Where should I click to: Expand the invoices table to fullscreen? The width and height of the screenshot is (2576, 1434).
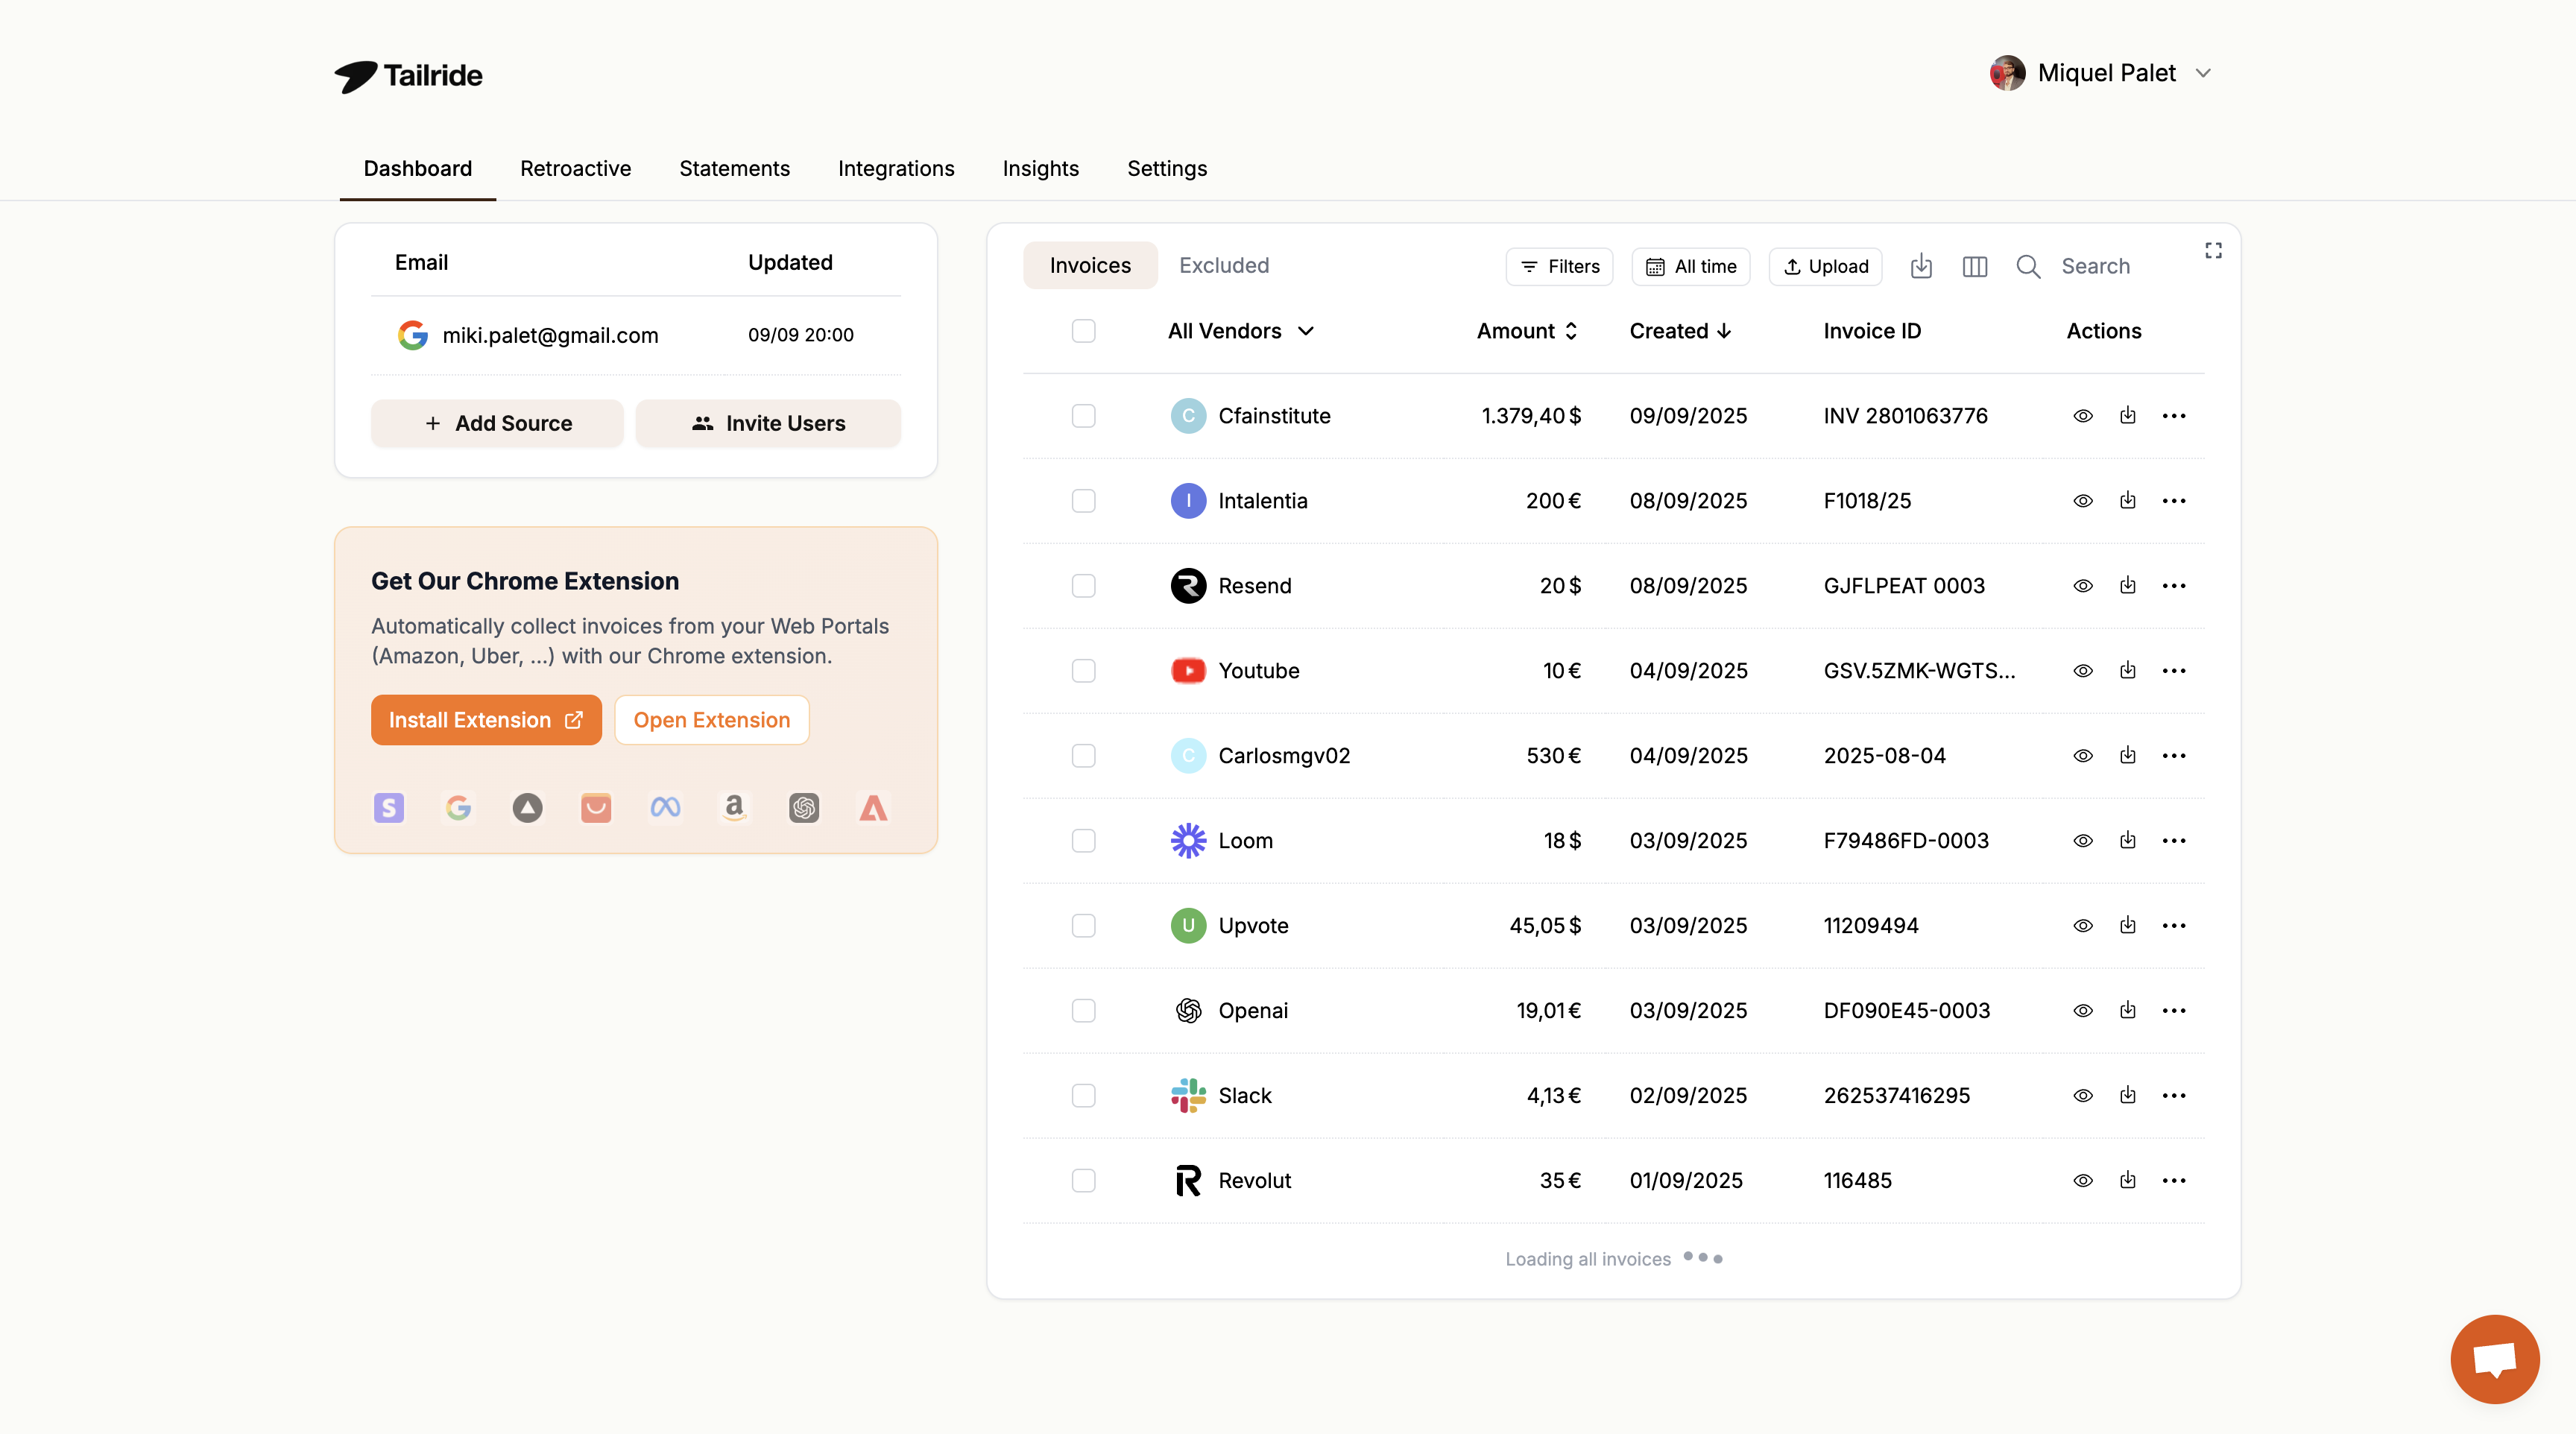click(x=2213, y=250)
